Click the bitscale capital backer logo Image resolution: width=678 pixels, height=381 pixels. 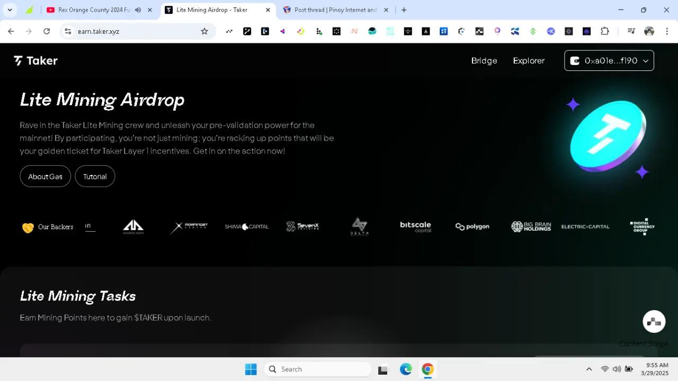(x=415, y=226)
